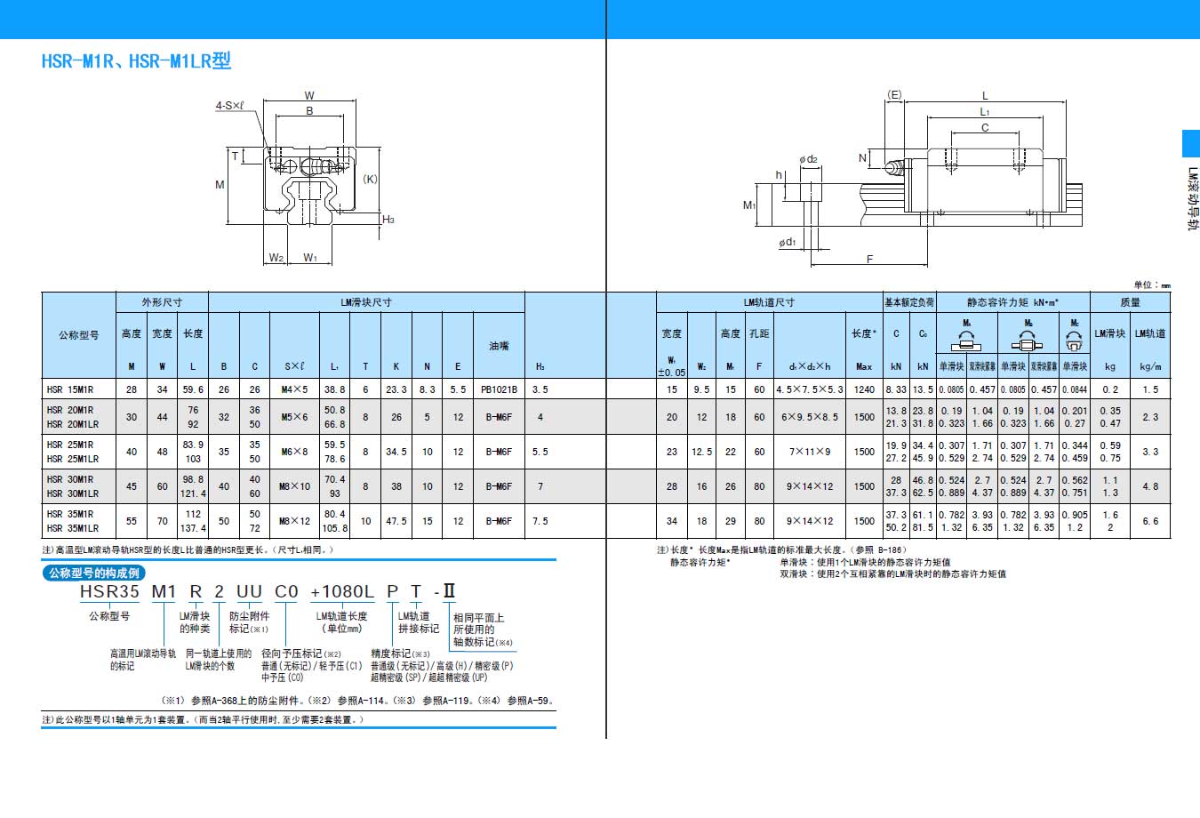Click the HSR 15M1R model row label

click(x=69, y=389)
